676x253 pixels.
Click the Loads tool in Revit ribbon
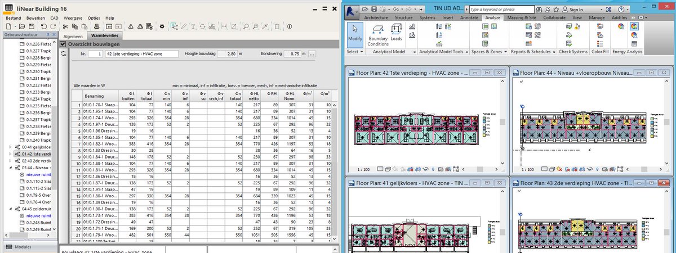[397, 31]
